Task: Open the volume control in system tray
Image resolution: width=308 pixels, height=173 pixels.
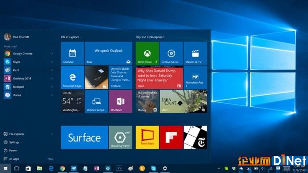Action: 263,168
